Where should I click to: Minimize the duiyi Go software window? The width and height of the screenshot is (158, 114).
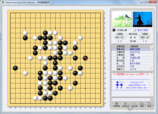click(142, 2)
